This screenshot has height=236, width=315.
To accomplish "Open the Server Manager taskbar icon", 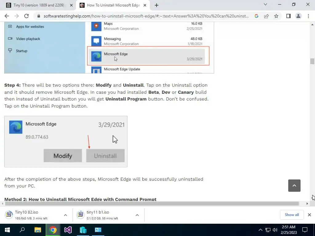I will tap(83, 230).
